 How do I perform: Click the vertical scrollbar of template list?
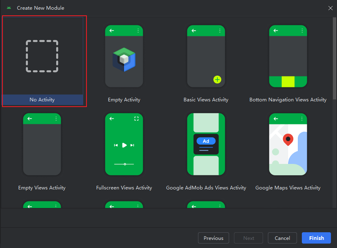[335, 58]
